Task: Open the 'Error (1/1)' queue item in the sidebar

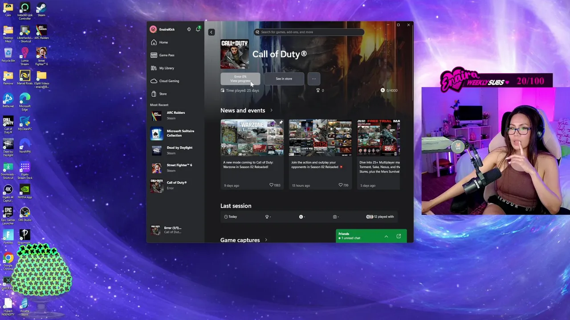Action: [x=175, y=230]
